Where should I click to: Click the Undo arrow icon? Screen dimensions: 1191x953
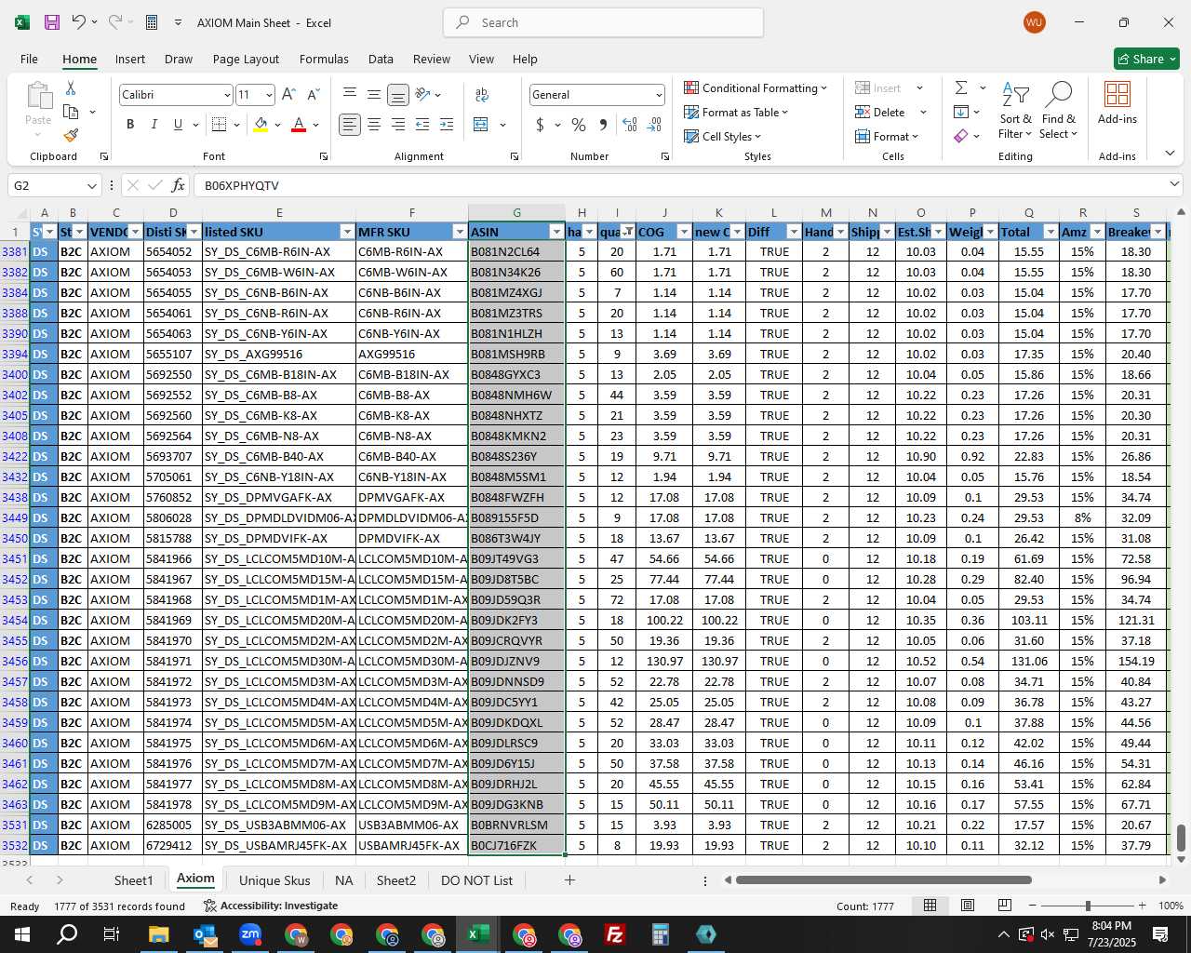79,22
